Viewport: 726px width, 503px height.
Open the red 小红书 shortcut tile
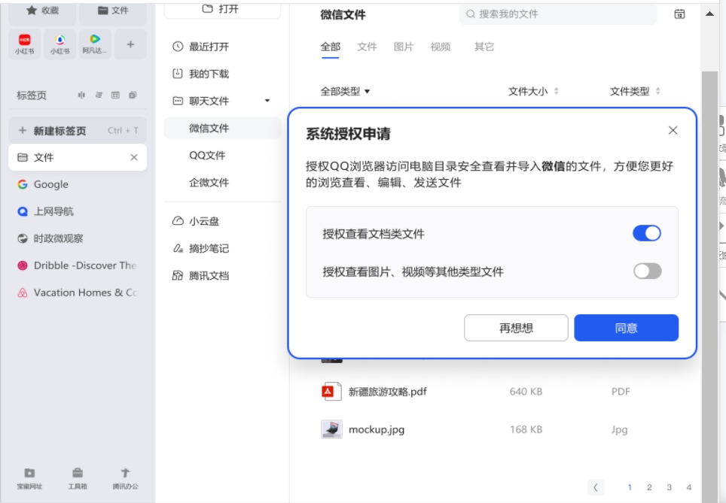point(25,44)
